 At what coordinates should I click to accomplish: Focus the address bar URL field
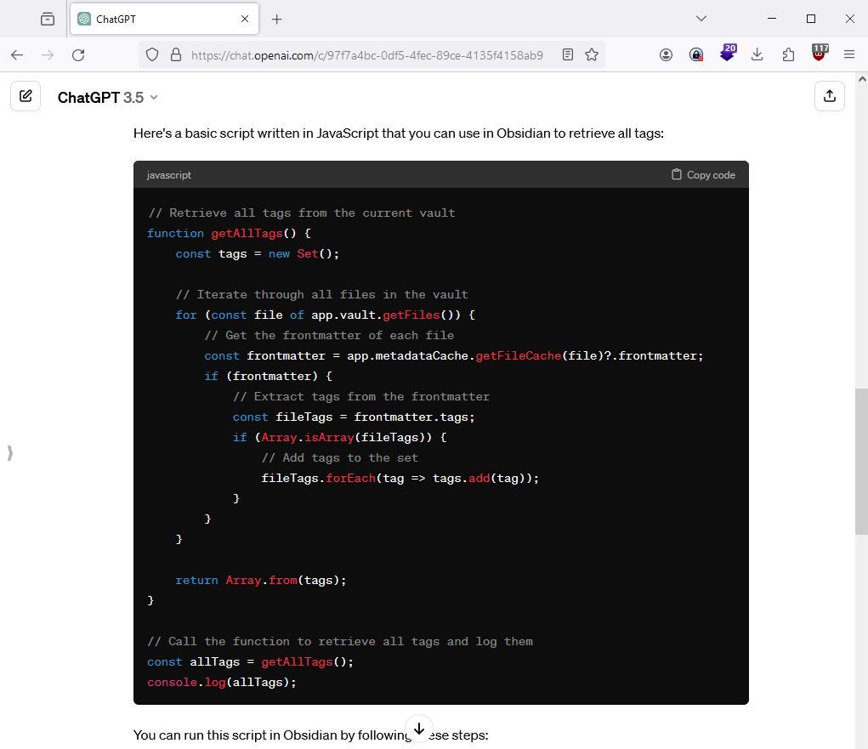click(x=367, y=55)
